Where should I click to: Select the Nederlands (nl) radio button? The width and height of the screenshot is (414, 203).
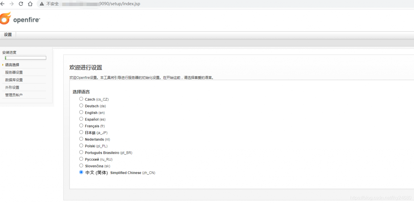(81, 139)
